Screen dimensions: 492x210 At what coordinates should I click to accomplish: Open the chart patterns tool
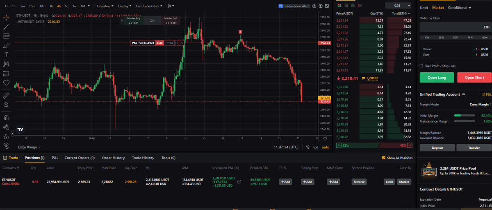click(6, 64)
